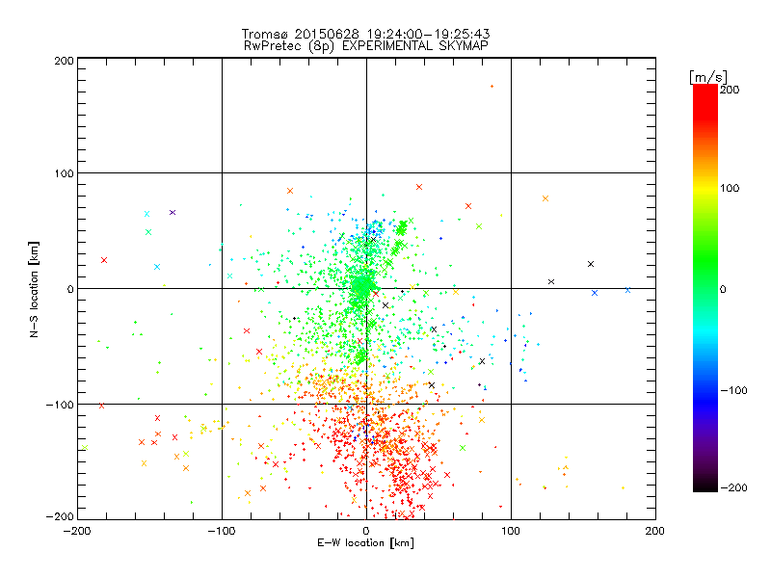Select the "-200" label on the color scale
Screen dimensions: 771x578
pyautogui.click(x=733, y=487)
